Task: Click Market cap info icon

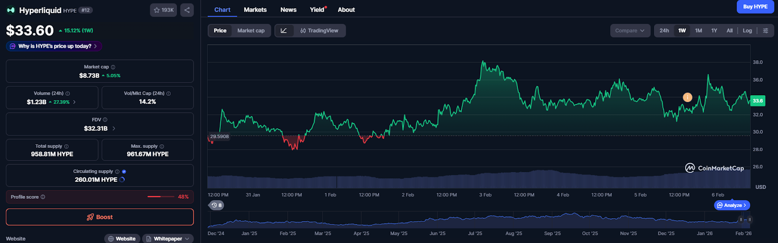Action: point(113,67)
